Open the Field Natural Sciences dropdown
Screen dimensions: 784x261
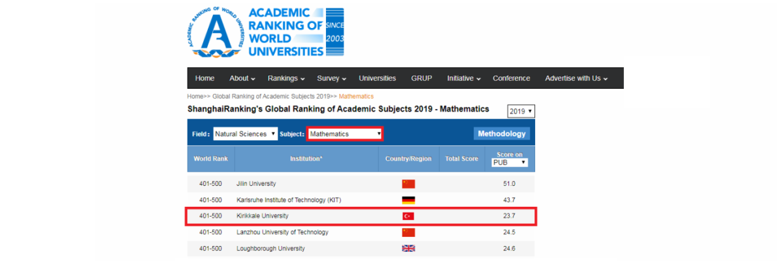point(245,134)
